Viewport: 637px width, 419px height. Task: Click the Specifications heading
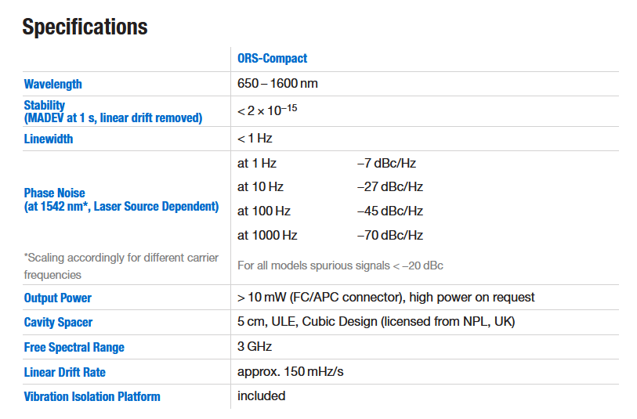[85, 27]
